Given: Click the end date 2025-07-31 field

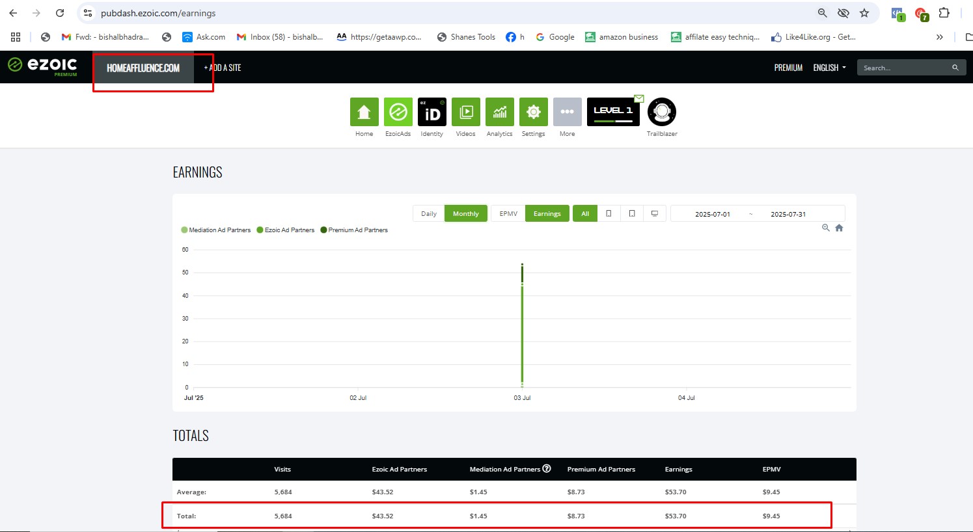Looking at the screenshot, I should click(x=788, y=214).
